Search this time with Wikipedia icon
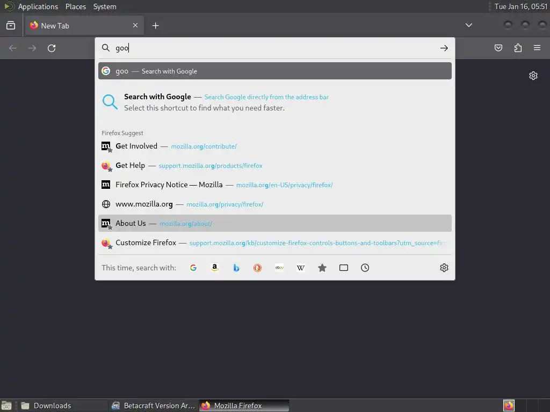This screenshot has height=412, width=550. pos(301,268)
